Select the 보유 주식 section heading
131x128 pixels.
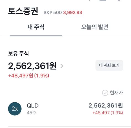19,54
